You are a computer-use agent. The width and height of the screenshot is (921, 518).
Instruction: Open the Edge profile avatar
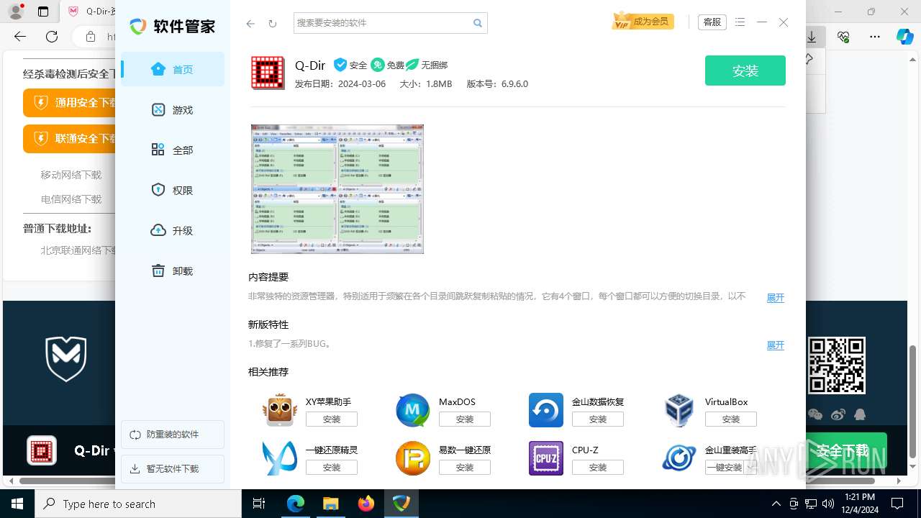pyautogui.click(x=15, y=12)
